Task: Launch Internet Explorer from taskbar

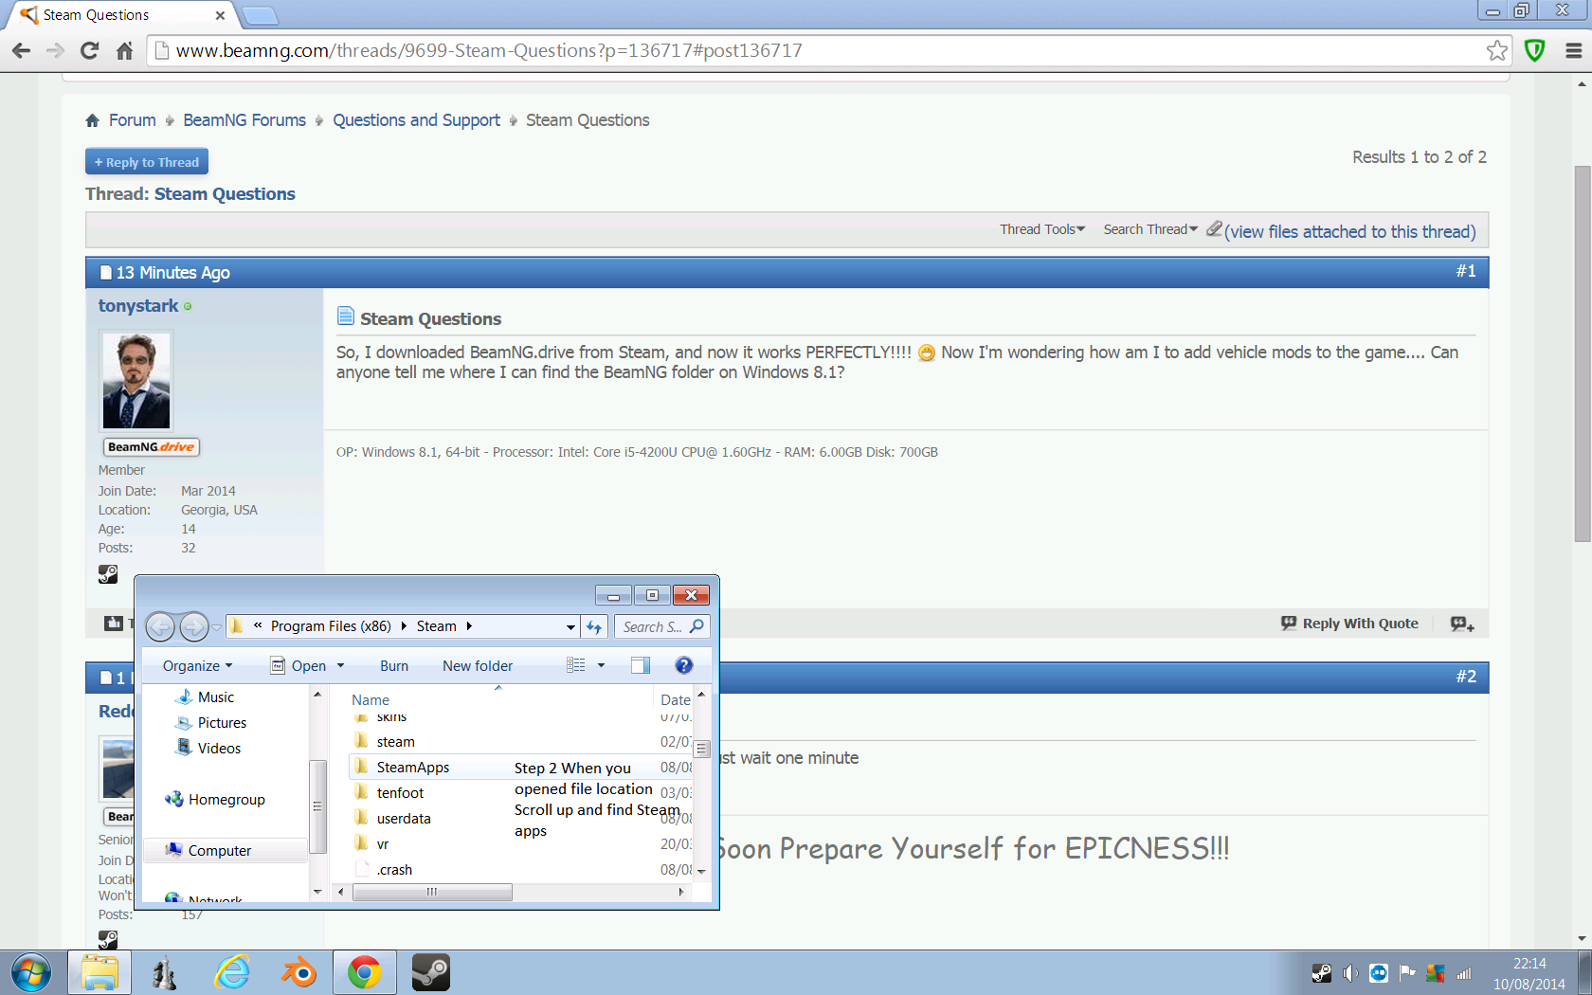Action: coord(232,973)
